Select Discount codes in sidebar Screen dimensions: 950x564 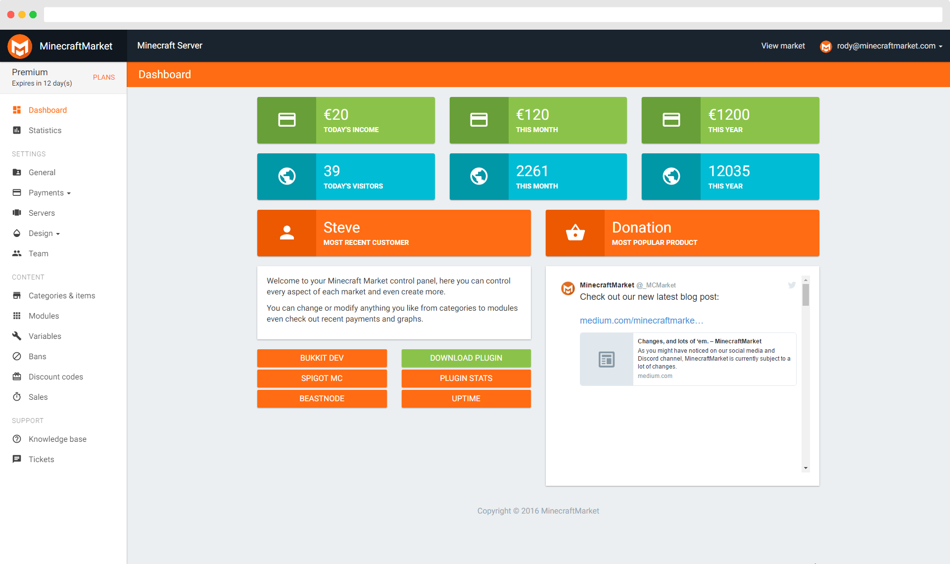click(x=56, y=376)
